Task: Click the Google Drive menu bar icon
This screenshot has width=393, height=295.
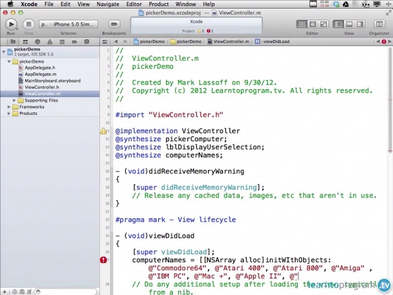Action: (346, 4)
